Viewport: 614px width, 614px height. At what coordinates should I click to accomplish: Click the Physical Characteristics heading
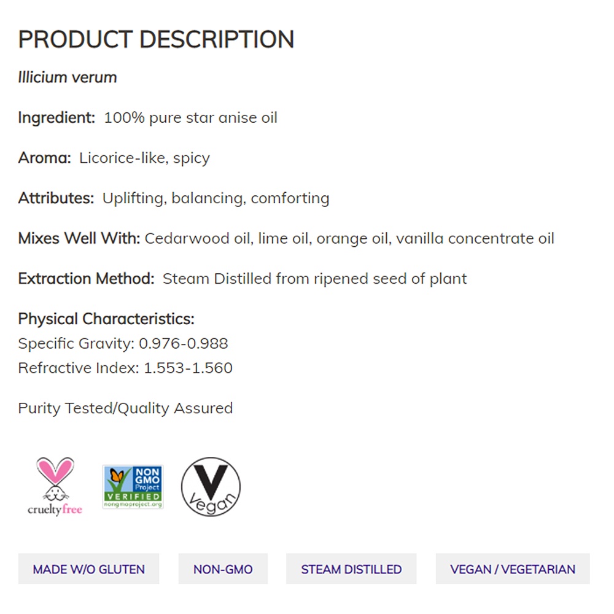(x=106, y=319)
